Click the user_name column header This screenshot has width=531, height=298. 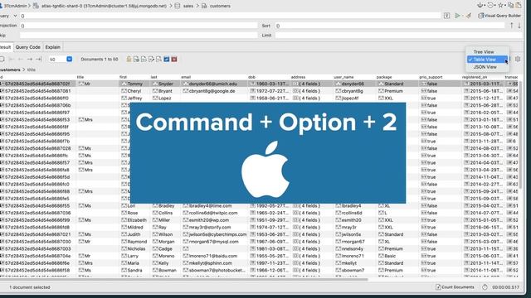pos(343,77)
